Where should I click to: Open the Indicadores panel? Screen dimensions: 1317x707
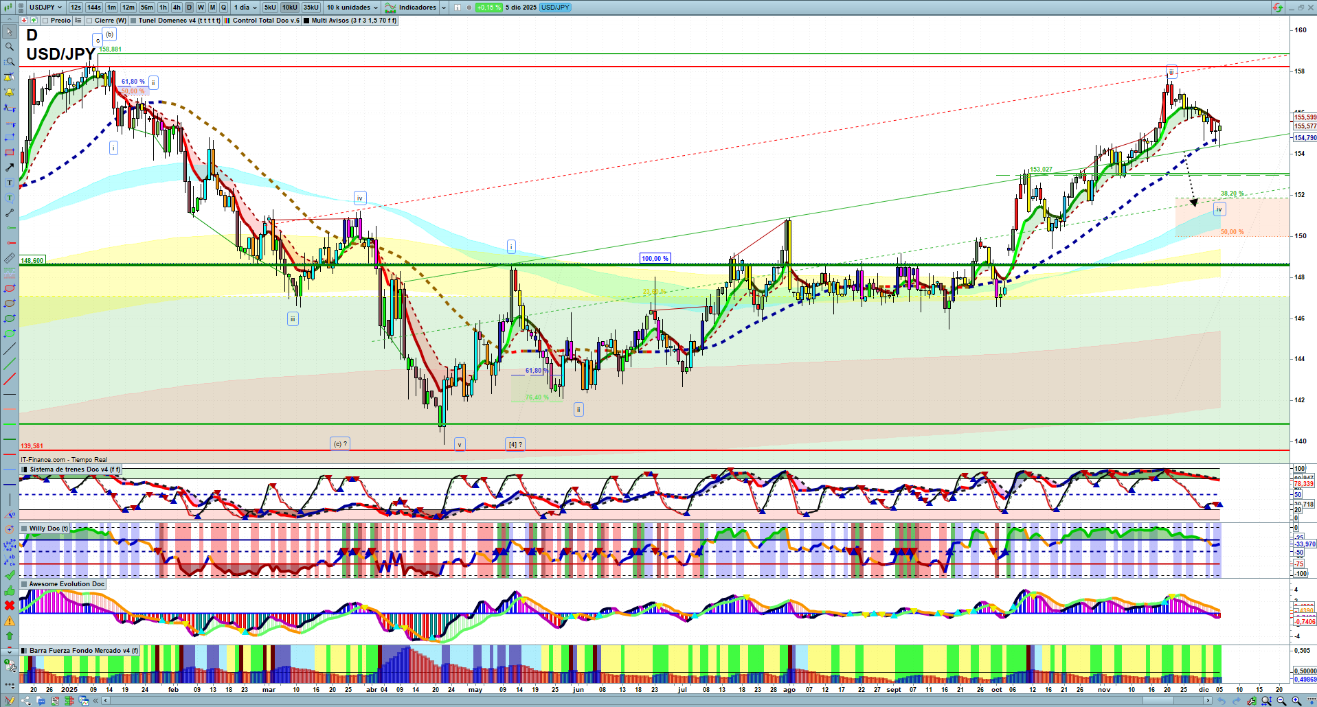[411, 8]
